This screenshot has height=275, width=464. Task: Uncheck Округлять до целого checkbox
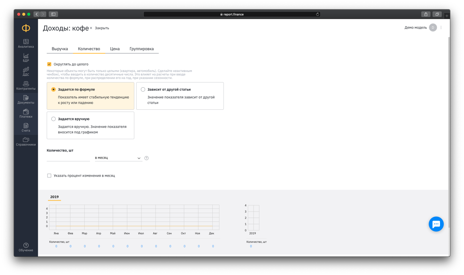tap(49, 64)
